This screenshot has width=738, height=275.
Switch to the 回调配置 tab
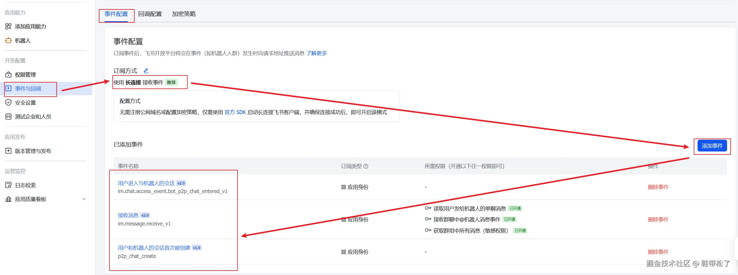(x=150, y=14)
